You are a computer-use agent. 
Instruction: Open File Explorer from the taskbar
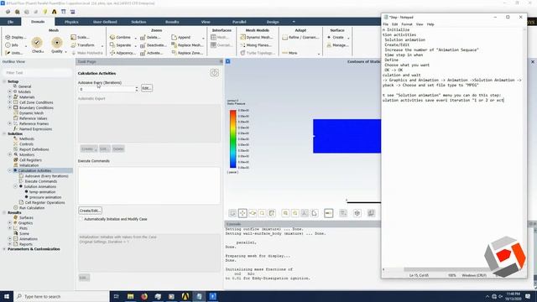(131, 296)
